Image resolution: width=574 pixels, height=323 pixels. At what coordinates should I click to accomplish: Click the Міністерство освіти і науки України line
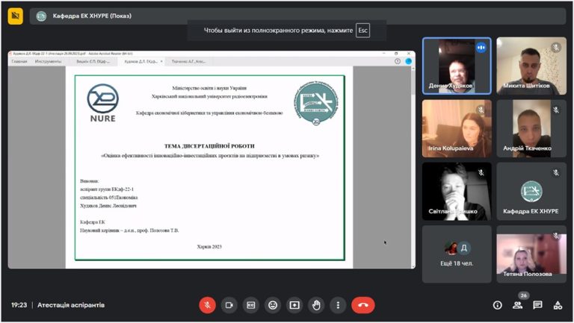(x=209, y=88)
